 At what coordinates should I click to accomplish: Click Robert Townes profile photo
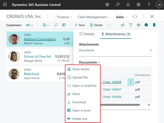tap(14, 39)
